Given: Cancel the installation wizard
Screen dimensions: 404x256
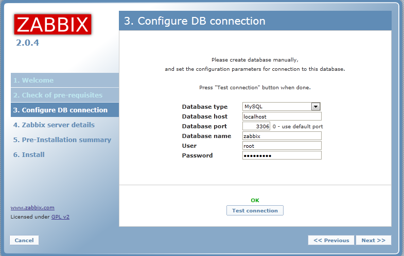Looking at the screenshot, I should 24,240.
